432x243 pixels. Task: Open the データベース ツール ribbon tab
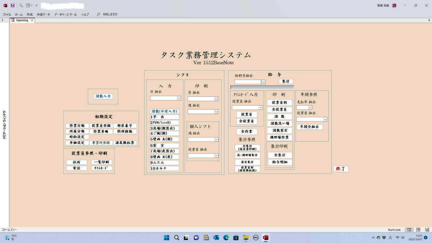click(x=66, y=15)
